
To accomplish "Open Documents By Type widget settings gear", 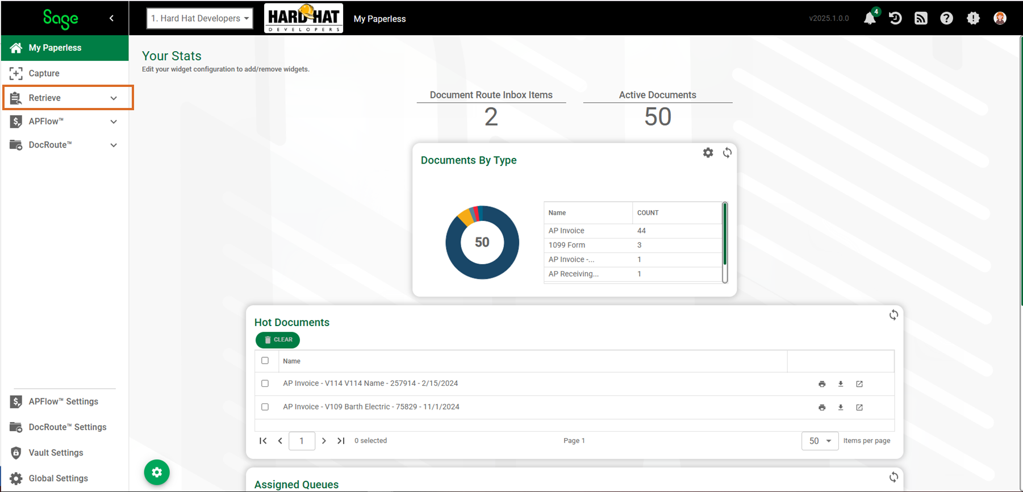I will point(708,153).
